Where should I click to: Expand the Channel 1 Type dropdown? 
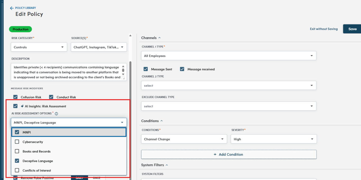pos(229,56)
